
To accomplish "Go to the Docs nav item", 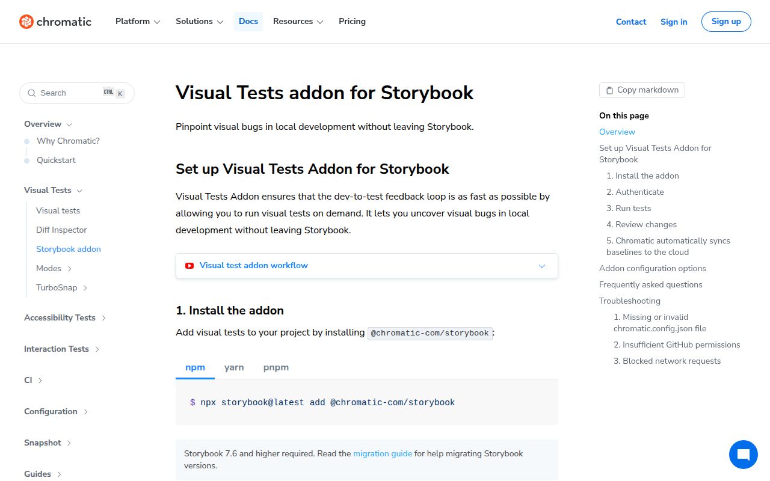I will 248,22.
